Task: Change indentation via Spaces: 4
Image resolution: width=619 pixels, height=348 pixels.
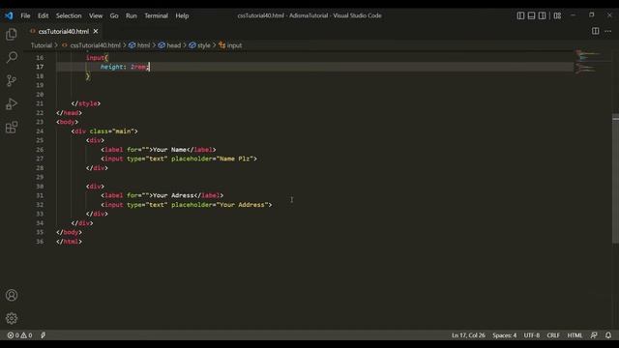Action: pos(504,335)
